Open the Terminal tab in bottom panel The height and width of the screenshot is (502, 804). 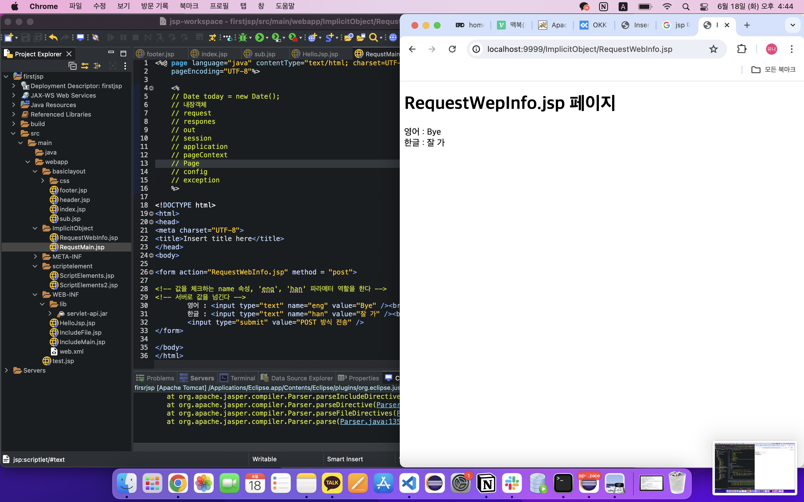pos(243,378)
